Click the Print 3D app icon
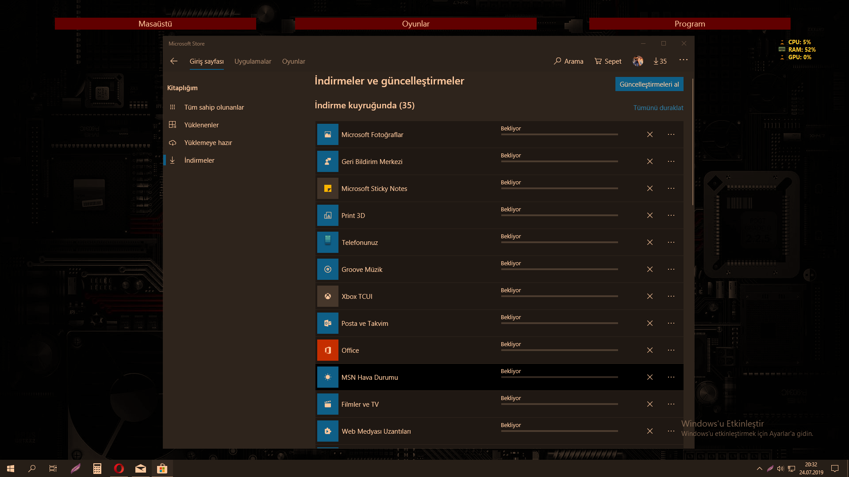The height and width of the screenshot is (477, 849). click(x=328, y=215)
